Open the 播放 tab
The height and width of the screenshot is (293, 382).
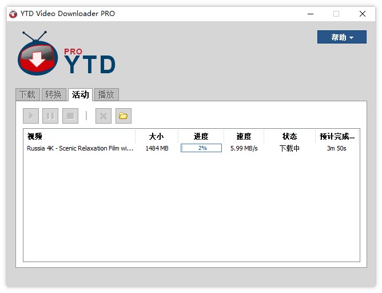click(x=106, y=94)
